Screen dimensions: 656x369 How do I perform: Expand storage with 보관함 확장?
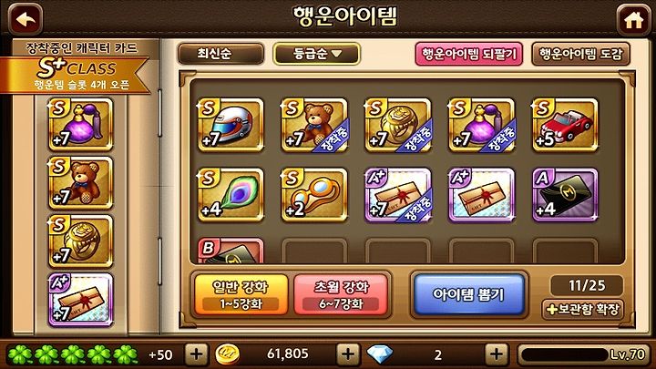pos(583,310)
